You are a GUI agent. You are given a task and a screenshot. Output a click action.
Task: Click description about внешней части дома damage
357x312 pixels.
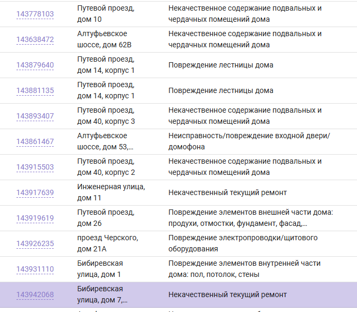click(250, 218)
